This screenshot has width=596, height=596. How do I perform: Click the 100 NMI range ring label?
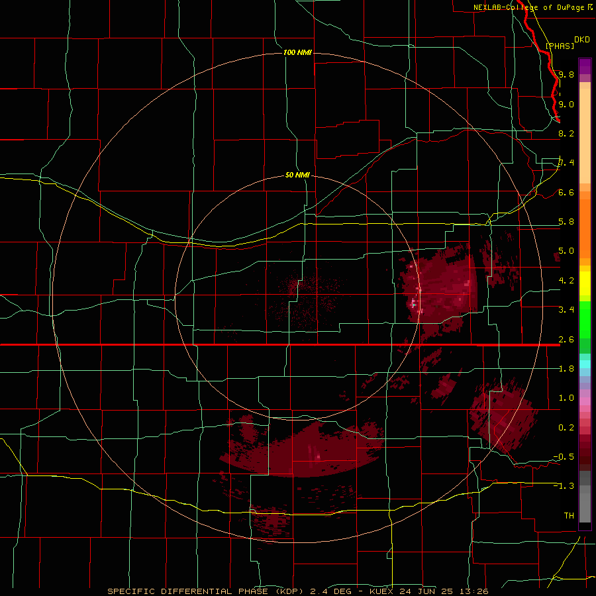point(297,52)
